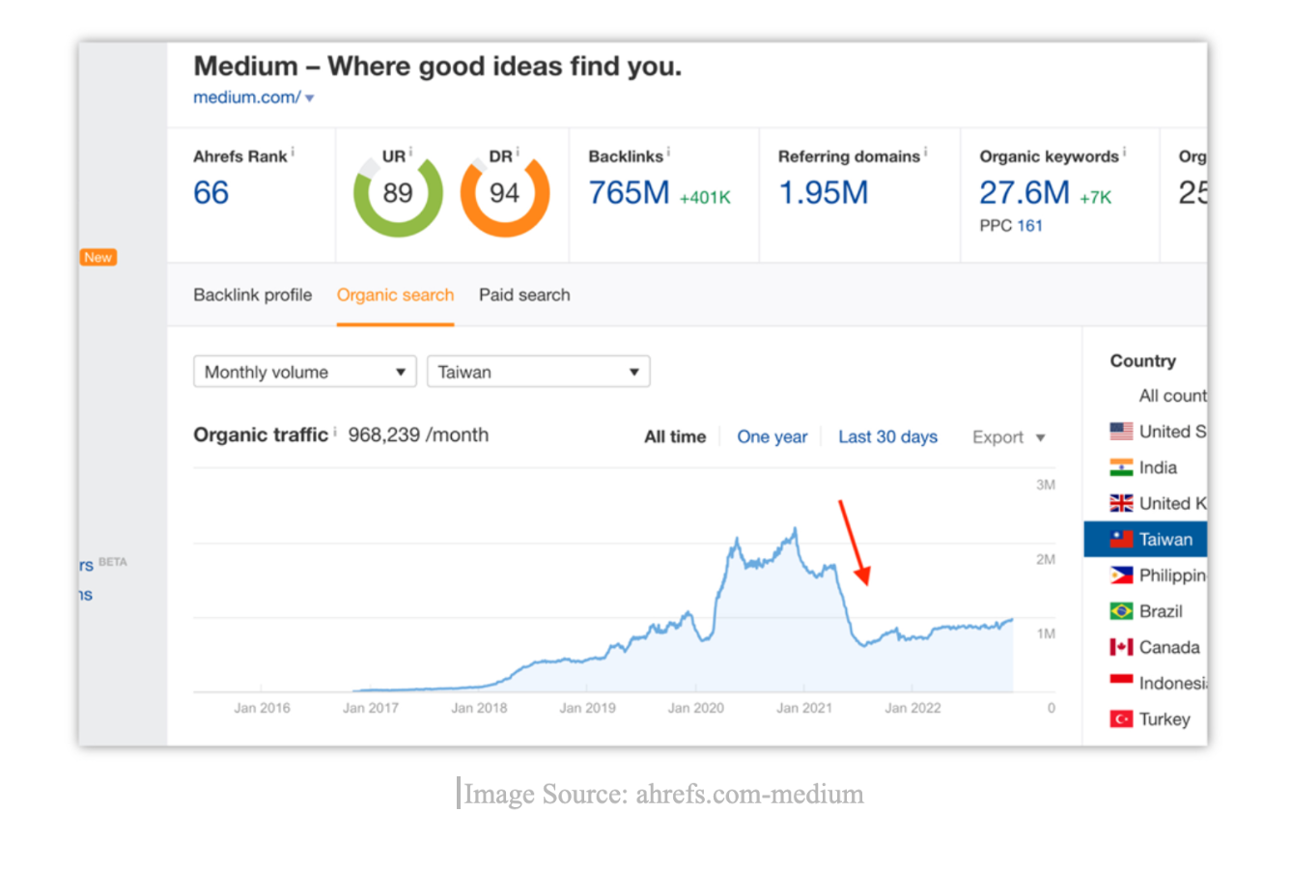Click the DR 94 gauge
This screenshot has width=1292, height=869.
(505, 193)
